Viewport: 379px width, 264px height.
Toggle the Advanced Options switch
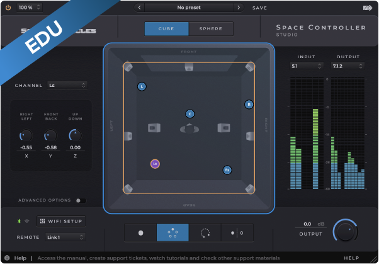pyautogui.click(x=81, y=200)
